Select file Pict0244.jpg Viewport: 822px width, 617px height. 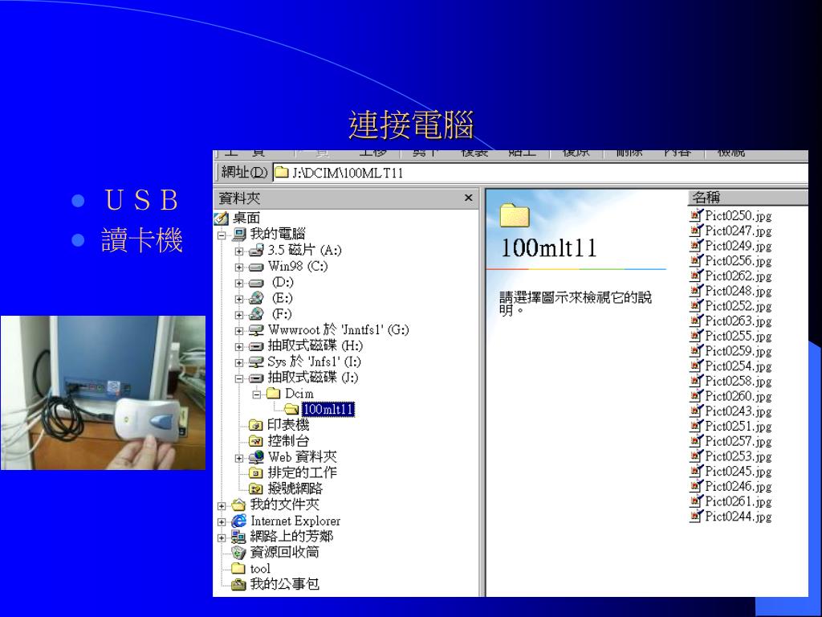pyautogui.click(x=731, y=517)
